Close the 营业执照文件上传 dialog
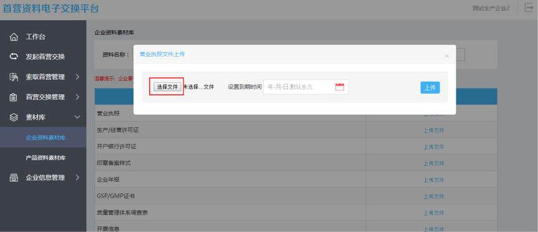This screenshot has height=232, width=538. pyautogui.click(x=447, y=56)
